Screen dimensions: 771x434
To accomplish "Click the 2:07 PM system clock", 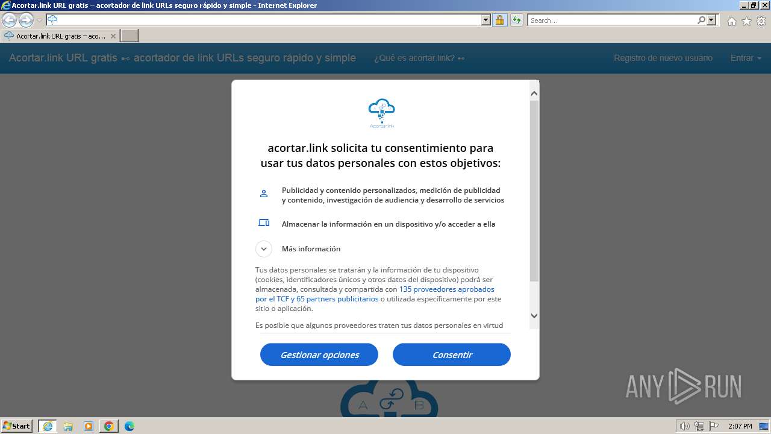I will click(740, 426).
